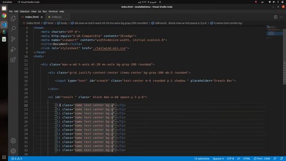The width and height of the screenshot is (286, 161).
Task: Click the closing </head> tag
Action: click(x=40, y=52)
